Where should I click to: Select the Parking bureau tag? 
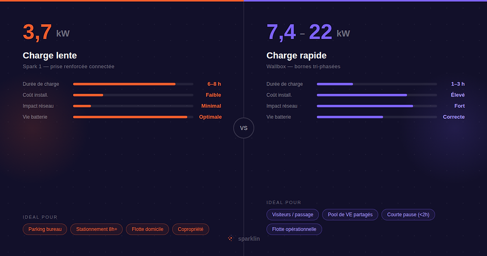coord(45,229)
